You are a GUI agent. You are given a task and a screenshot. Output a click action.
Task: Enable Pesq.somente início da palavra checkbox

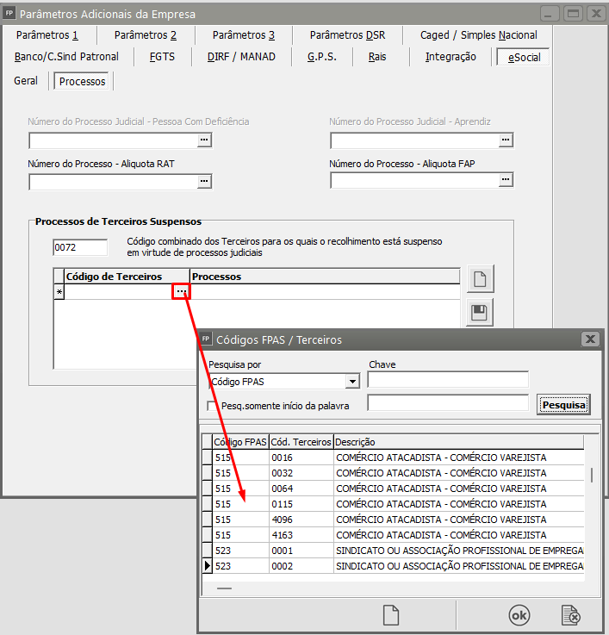pyautogui.click(x=213, y=405)
